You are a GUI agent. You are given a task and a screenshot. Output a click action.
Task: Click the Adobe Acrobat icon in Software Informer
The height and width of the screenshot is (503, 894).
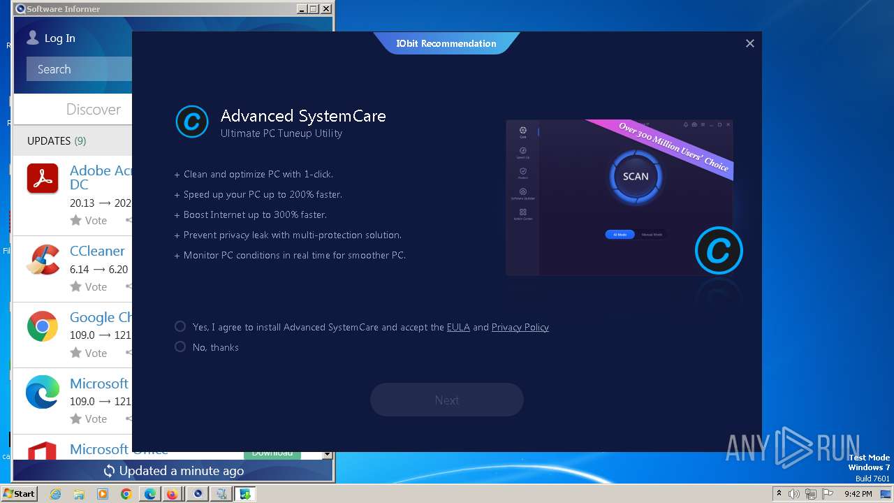click(x=43, y=178)
